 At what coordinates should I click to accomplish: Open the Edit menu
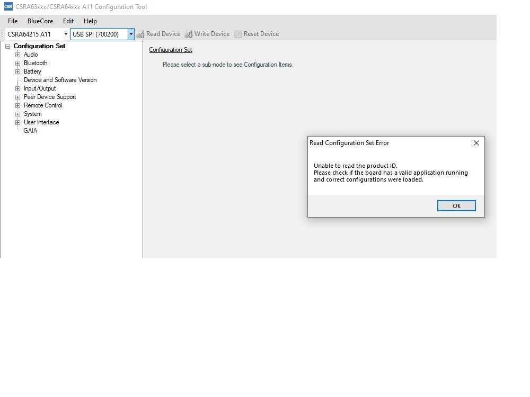pos(68,21)
